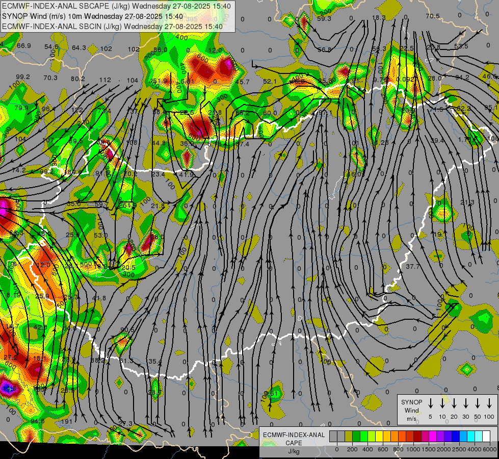Click the '53.5' value on the map
The image size is (499, 459).
click(x=461, y=46)
